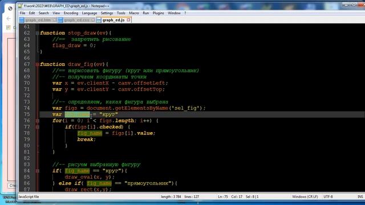Screen dimensions: 365x205
Task: Click 'length : 3 784' in status bar
Action: (171, 196)
